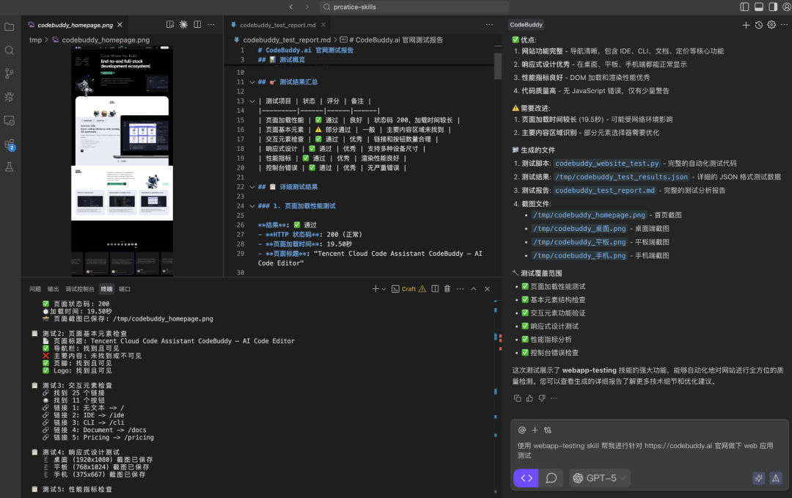Toggle the secondary side bar layout
Viewport: 792px width, 498px height.
point(773,7)
